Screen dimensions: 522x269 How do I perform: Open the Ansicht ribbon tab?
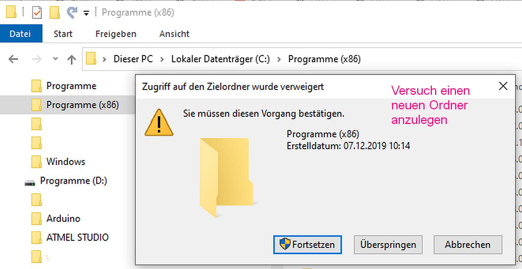pos(174,34)
